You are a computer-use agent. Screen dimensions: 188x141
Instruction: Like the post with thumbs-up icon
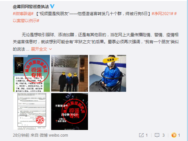174,135
